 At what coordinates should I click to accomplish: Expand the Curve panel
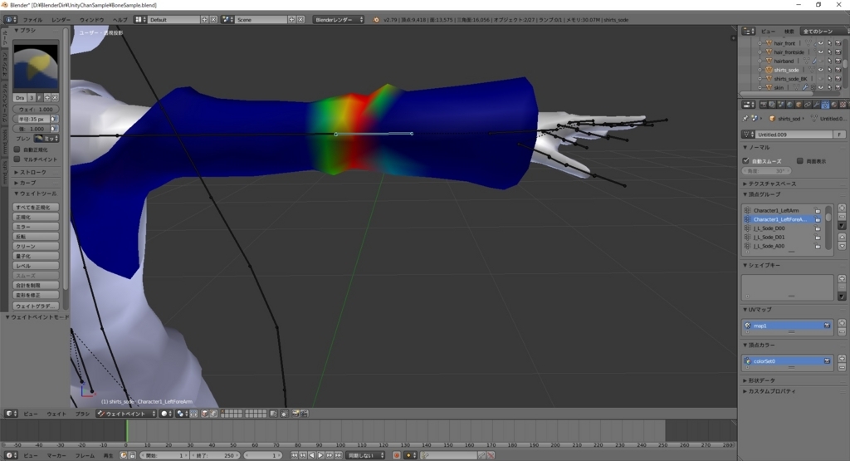point(26,183)
